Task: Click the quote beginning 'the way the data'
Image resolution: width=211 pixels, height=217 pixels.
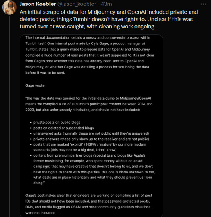Action: 89,104
